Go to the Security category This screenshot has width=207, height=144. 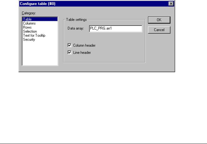click(29, 39)
